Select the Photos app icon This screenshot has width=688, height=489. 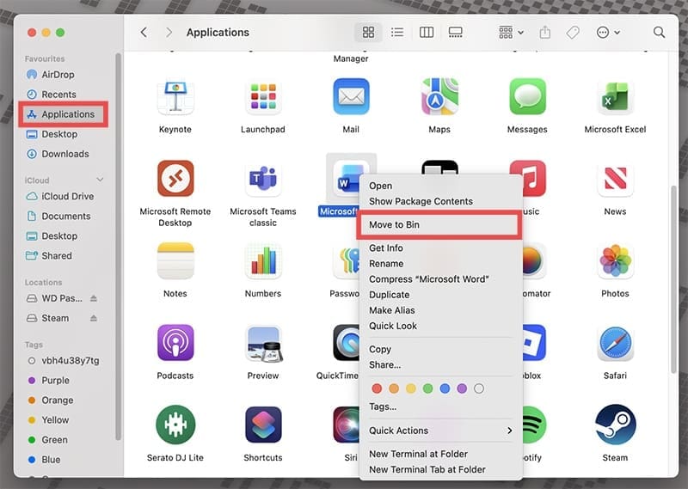(x=615, y=260)
